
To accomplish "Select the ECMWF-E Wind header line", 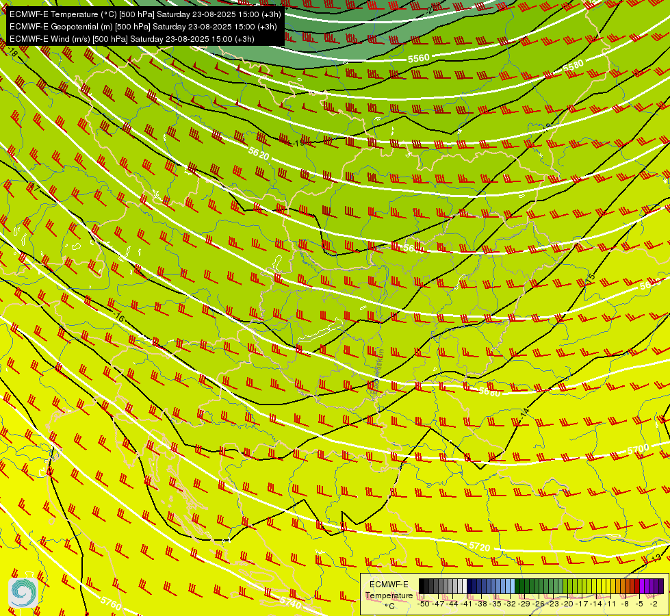I will [x=132, y=39].
